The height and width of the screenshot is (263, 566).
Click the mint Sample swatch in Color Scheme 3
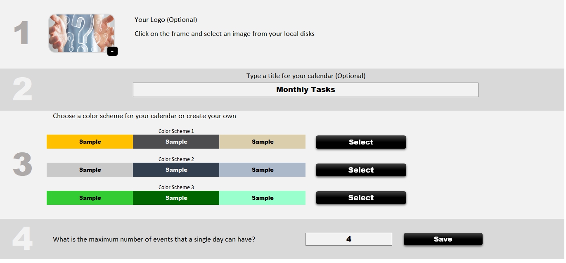[x=262, y=198]
